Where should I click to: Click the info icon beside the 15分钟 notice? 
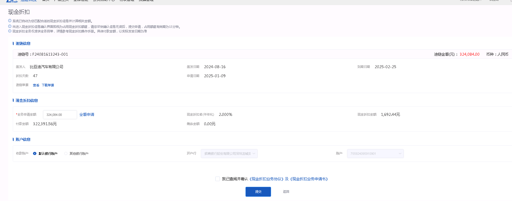click(x=10, y=26)
